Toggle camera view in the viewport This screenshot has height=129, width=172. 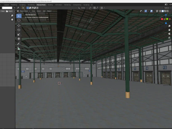point(169,34)
